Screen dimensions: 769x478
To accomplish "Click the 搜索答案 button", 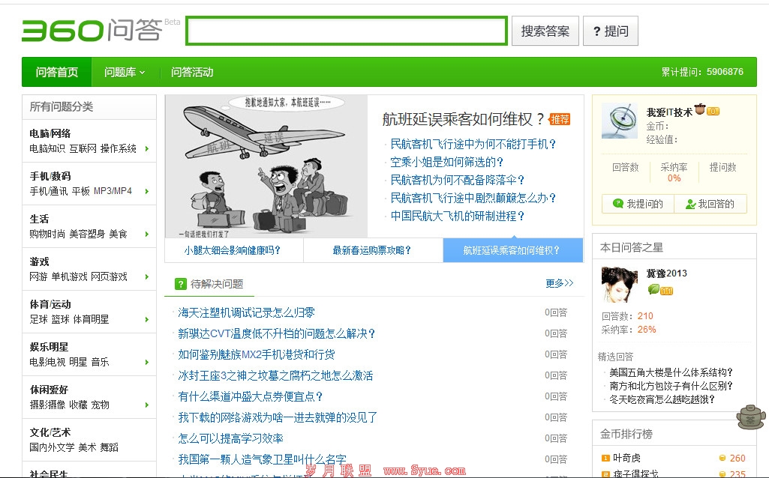I will [x=545, y=31].
